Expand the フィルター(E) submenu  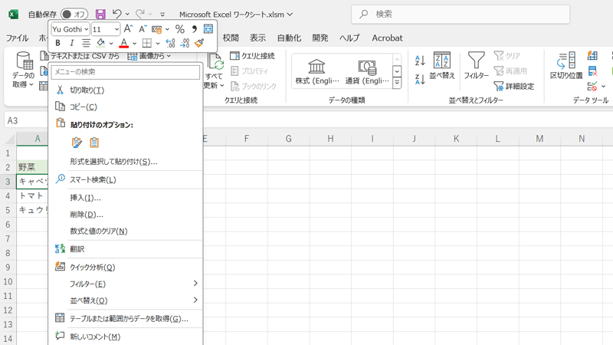126,284
